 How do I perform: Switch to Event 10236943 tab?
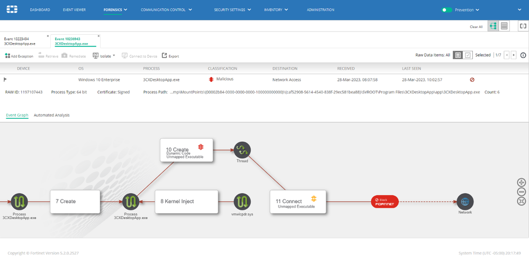point(71,41)
